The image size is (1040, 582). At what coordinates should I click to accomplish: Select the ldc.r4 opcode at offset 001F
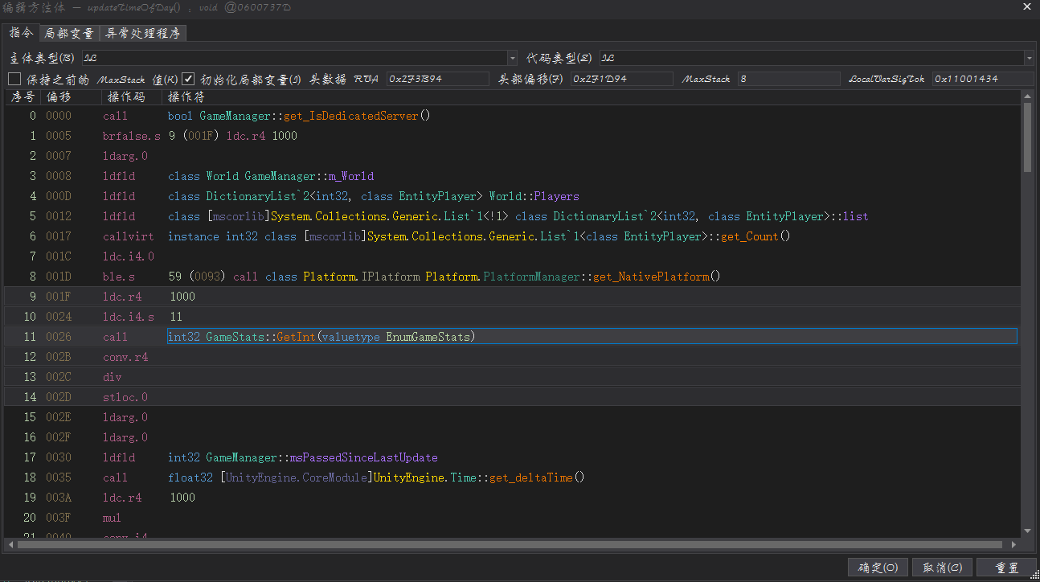tap(122, 297)
